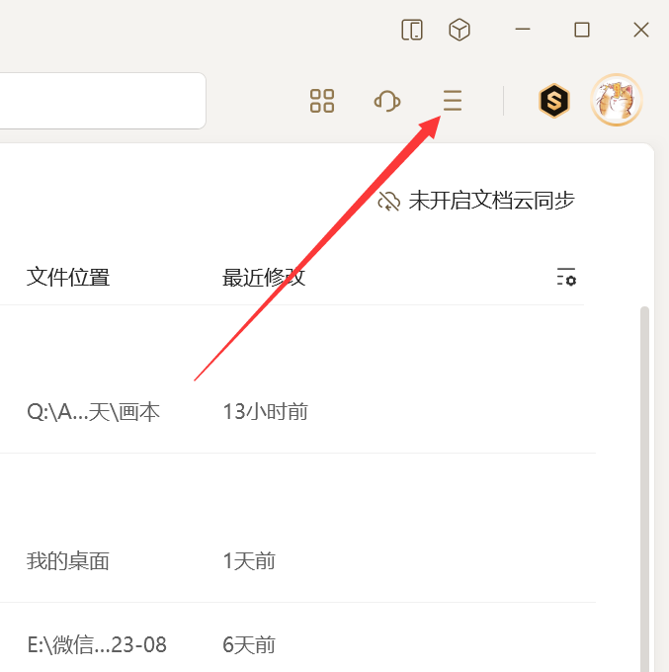The height and width of the screenshot is (672, 669).
Task: Open the apps grid icon
Action: 322,101
